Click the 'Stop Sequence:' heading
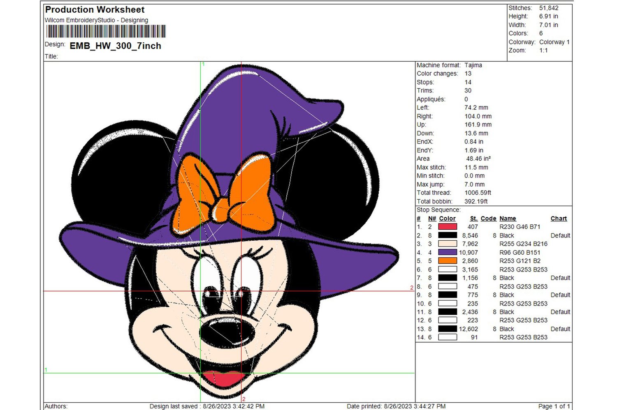 click(x=438, y=210)
